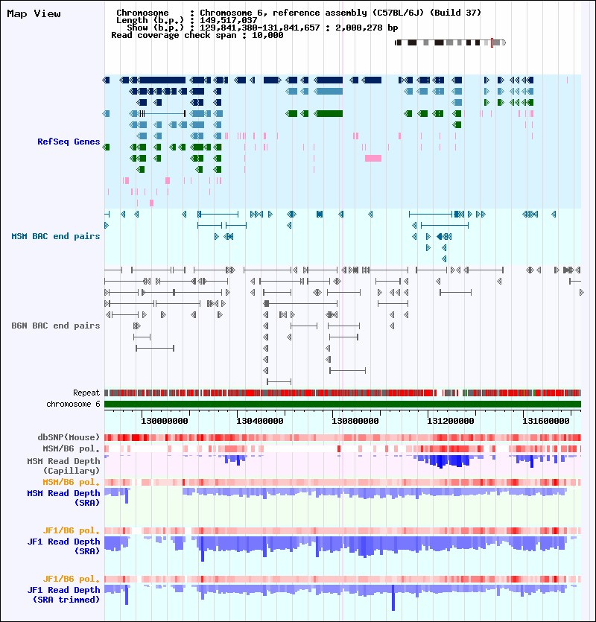Click the 130000000 ruler position label
The height and width of the screenshot is (622, 596).
(x=165, y=422)
